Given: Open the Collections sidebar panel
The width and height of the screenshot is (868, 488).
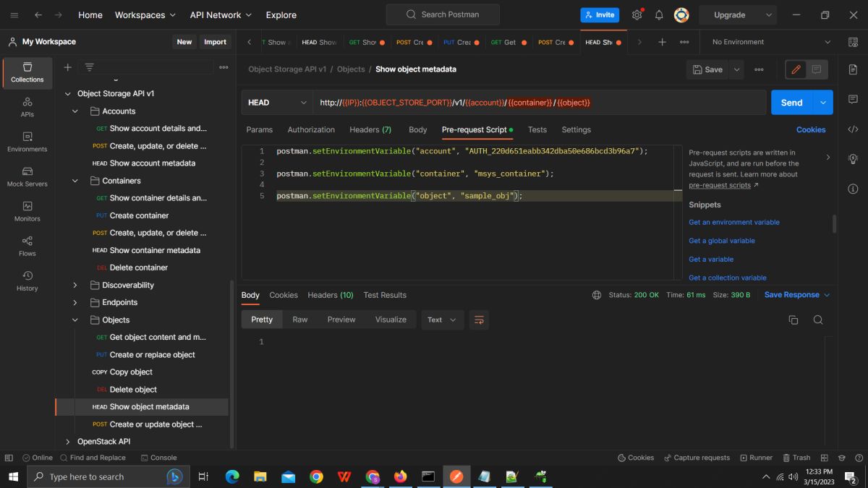Looking at the screenshot, I should (x=27, y=72).
